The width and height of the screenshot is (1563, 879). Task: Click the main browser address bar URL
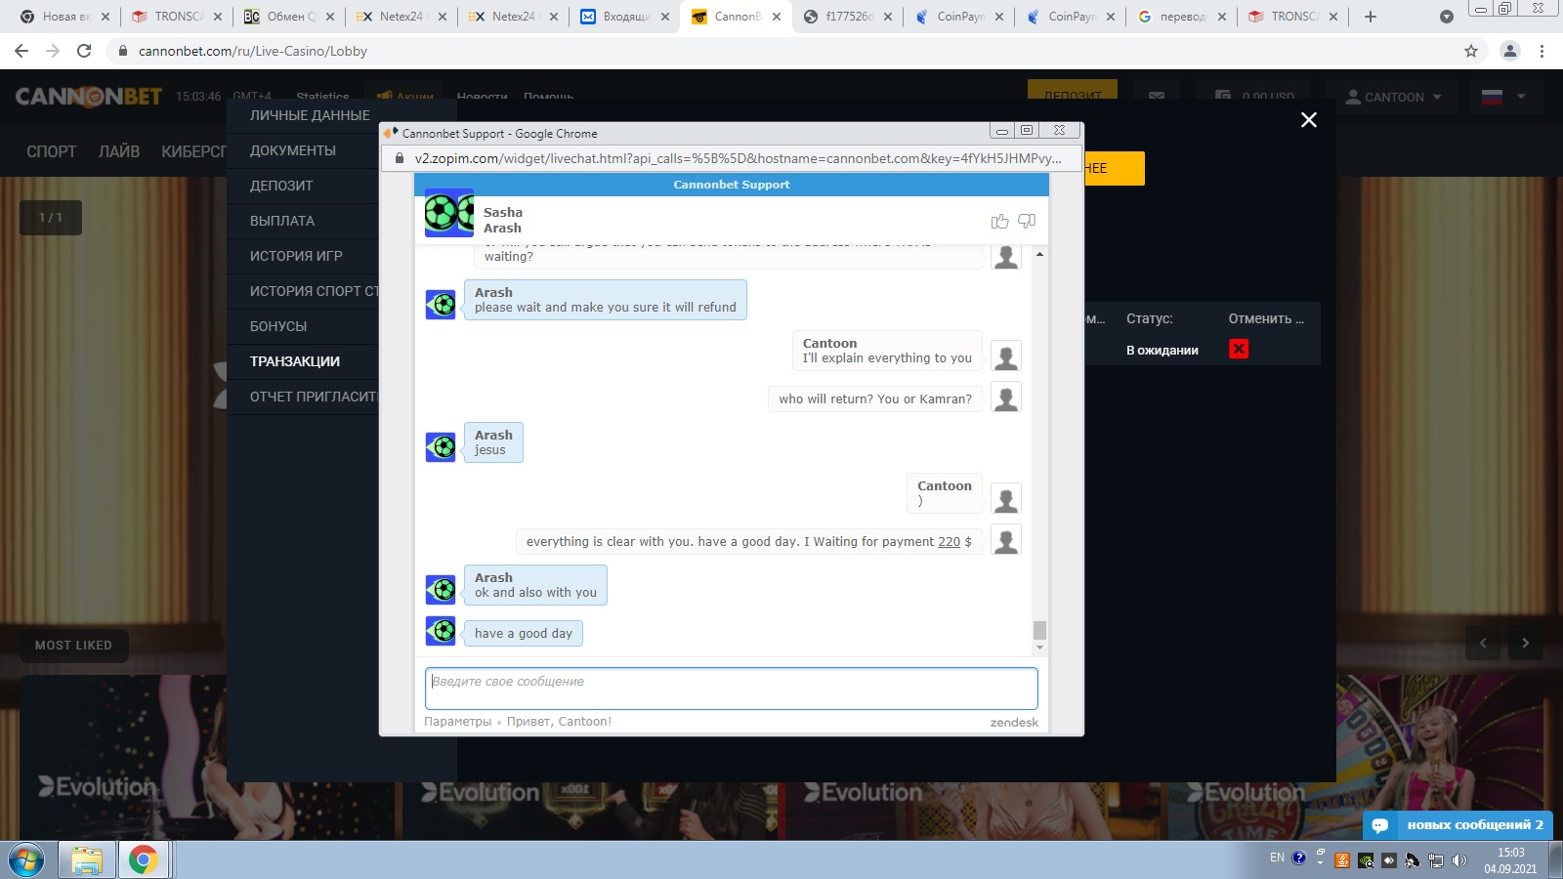[x=253, y=51]
